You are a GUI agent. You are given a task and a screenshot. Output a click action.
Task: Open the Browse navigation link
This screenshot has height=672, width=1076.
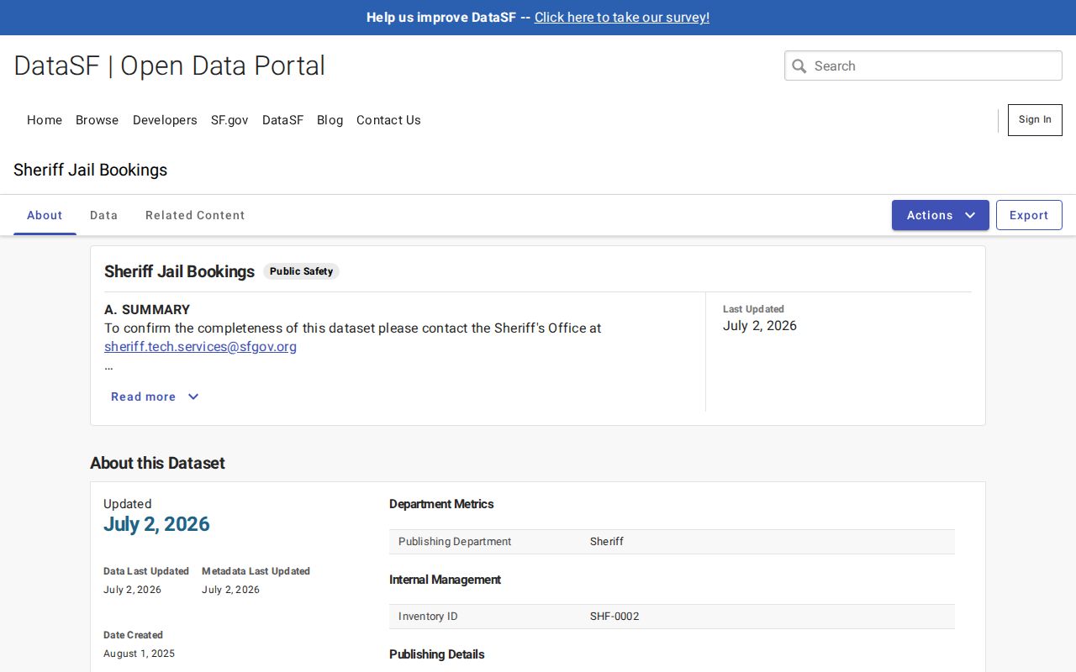pyautogui.click(x=98, y=120)
